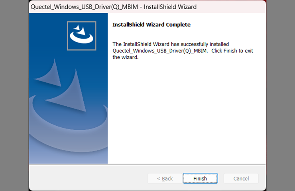The height and width of the screenshot is (191, 295).
Task: Click the Finish button
Action: (x=200, y=179)
